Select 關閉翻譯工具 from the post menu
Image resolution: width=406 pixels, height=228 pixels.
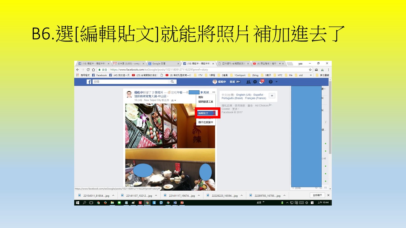click(206, 102)
